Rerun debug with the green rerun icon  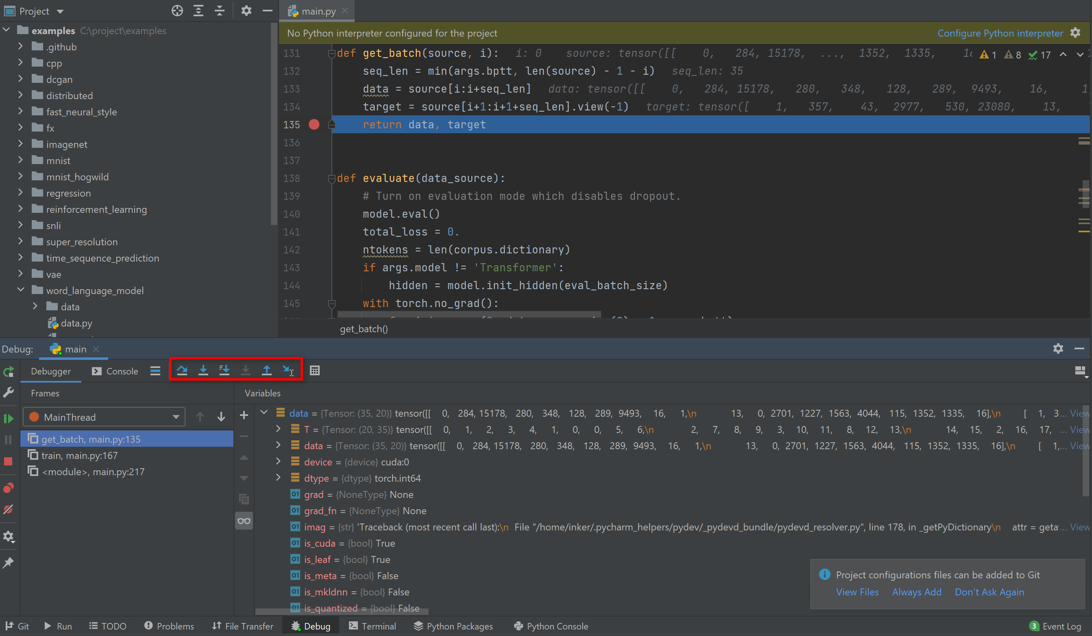(x=8, y=372)
